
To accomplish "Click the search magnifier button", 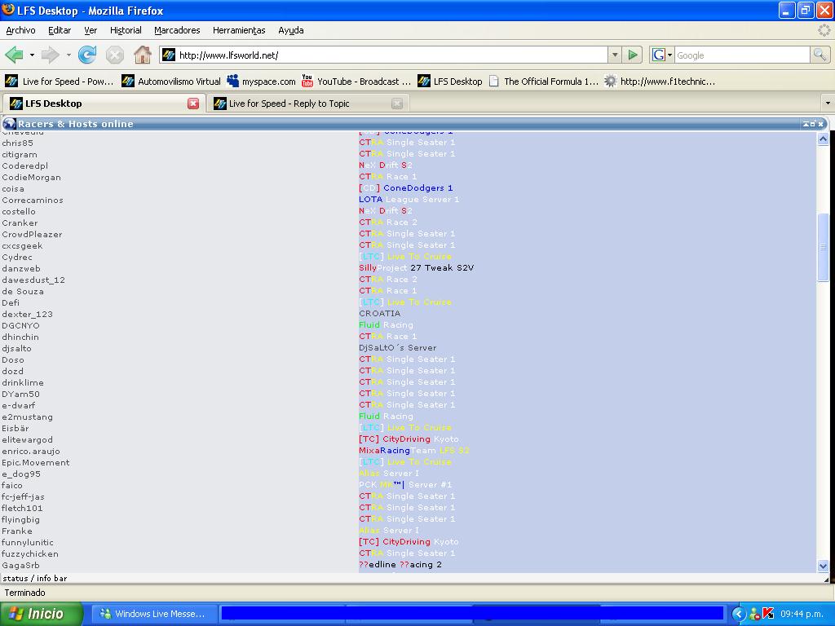I will click(820, 55).
